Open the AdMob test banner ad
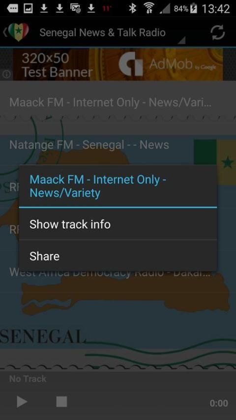Screen dimensions: 236x420 (118, 64)
